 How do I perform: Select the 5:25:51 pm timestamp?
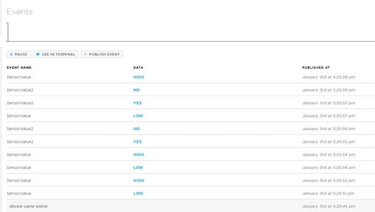tap(328, 193)
